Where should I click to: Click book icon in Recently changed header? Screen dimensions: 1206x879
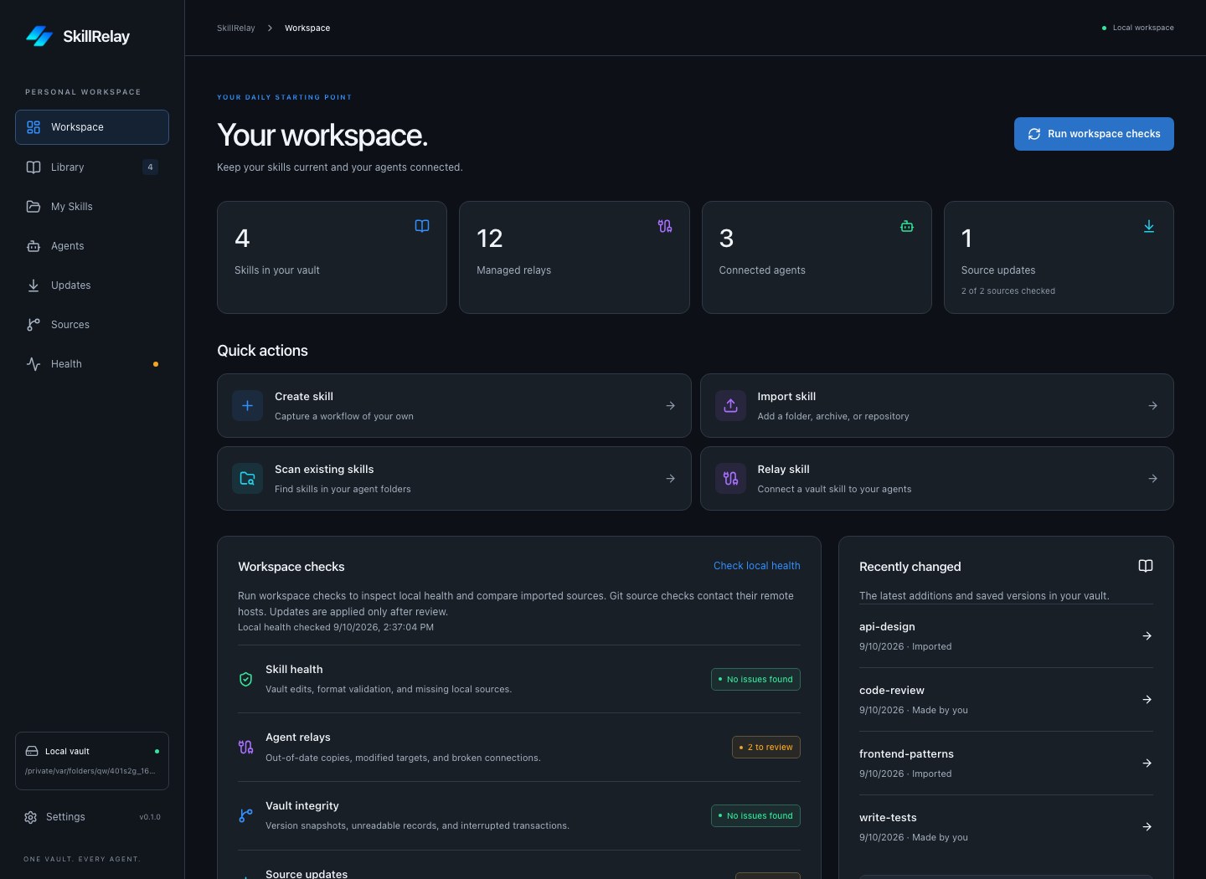pos(1146,566)
